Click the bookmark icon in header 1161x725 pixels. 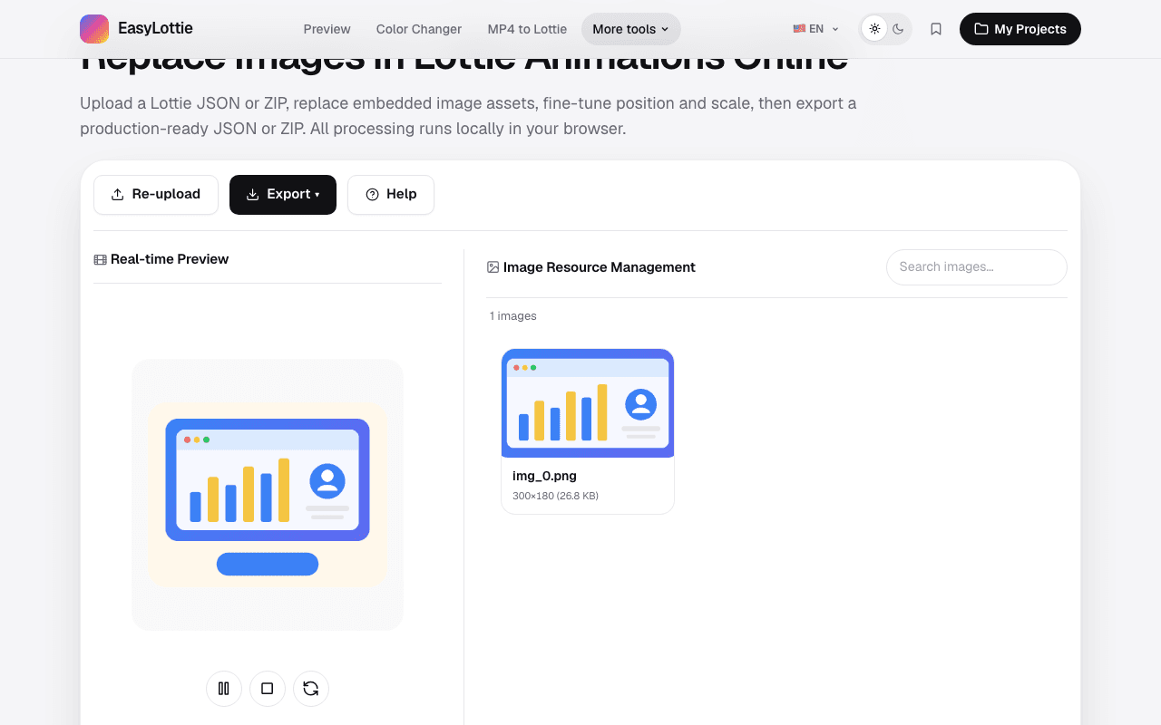point(936,29)
